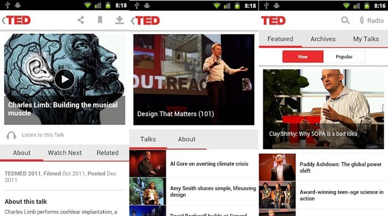Download the talk using the download icon
Image resolution: width=388 pixels, height=216 pixels.
pos(119,20)
